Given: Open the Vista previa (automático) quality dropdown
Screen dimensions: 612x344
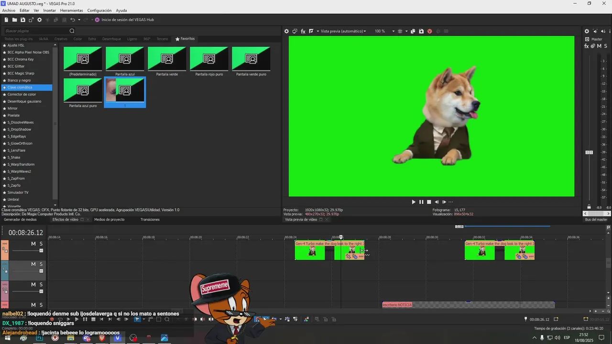Looking at the screenshot, I should point(343,31).
